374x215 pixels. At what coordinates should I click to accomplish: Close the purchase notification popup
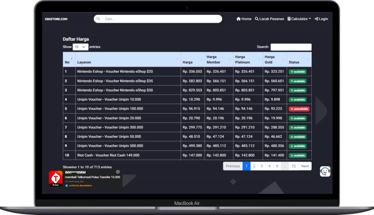pyautogui.click(x=118, y=172)
